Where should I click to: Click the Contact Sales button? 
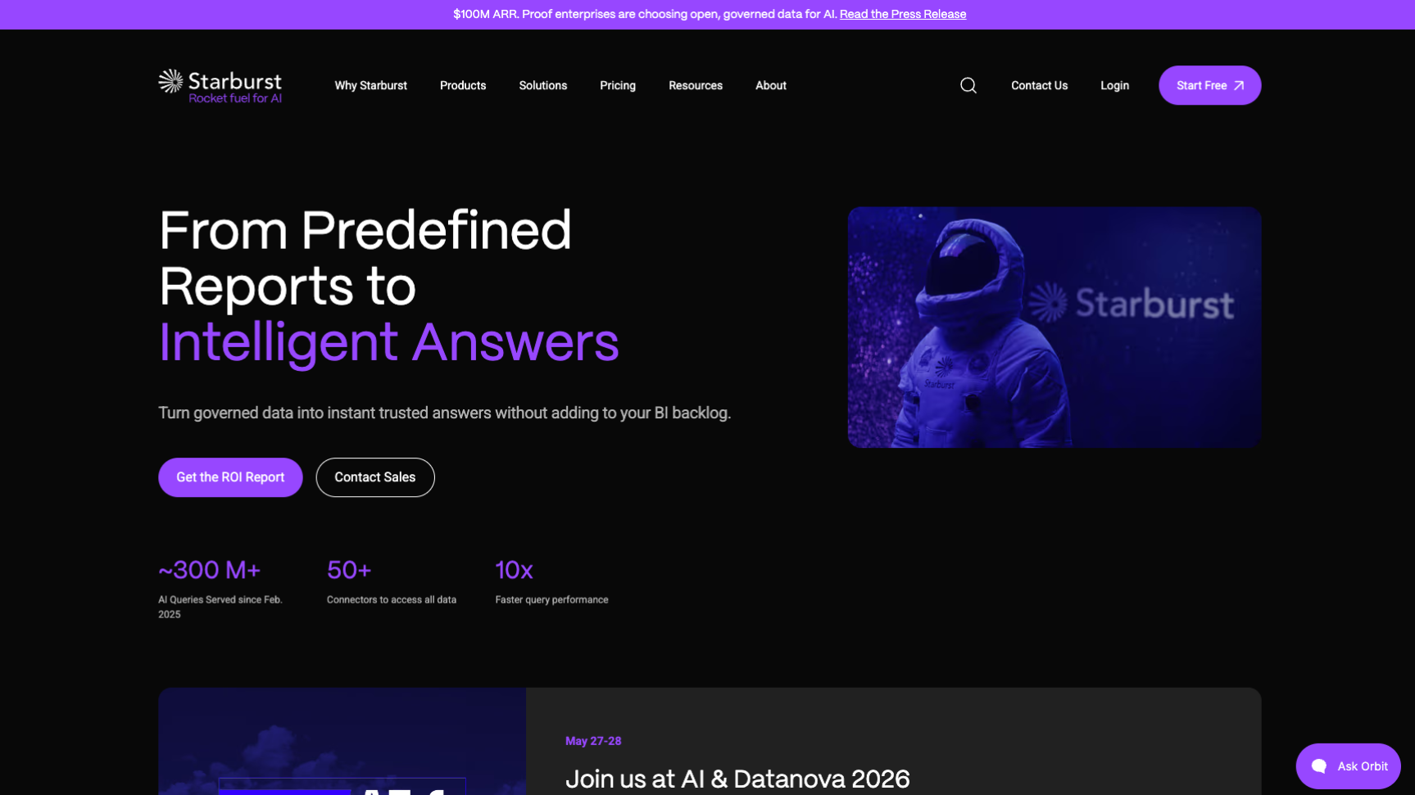[375, 477]
